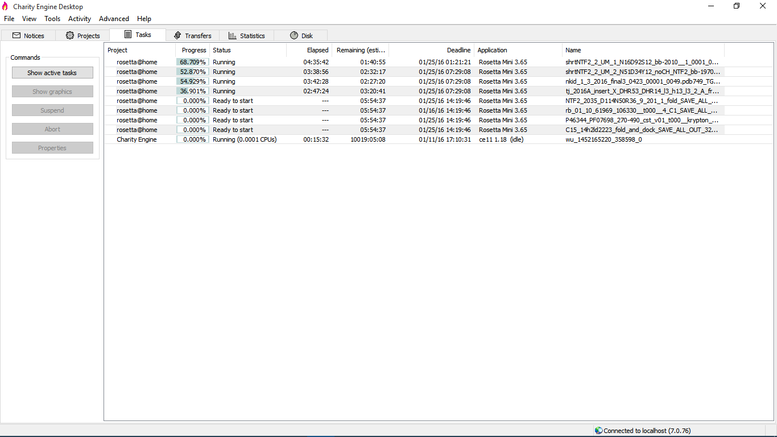Select task nkid_1_3_2016_final3_0423

(x=643, y=81)
